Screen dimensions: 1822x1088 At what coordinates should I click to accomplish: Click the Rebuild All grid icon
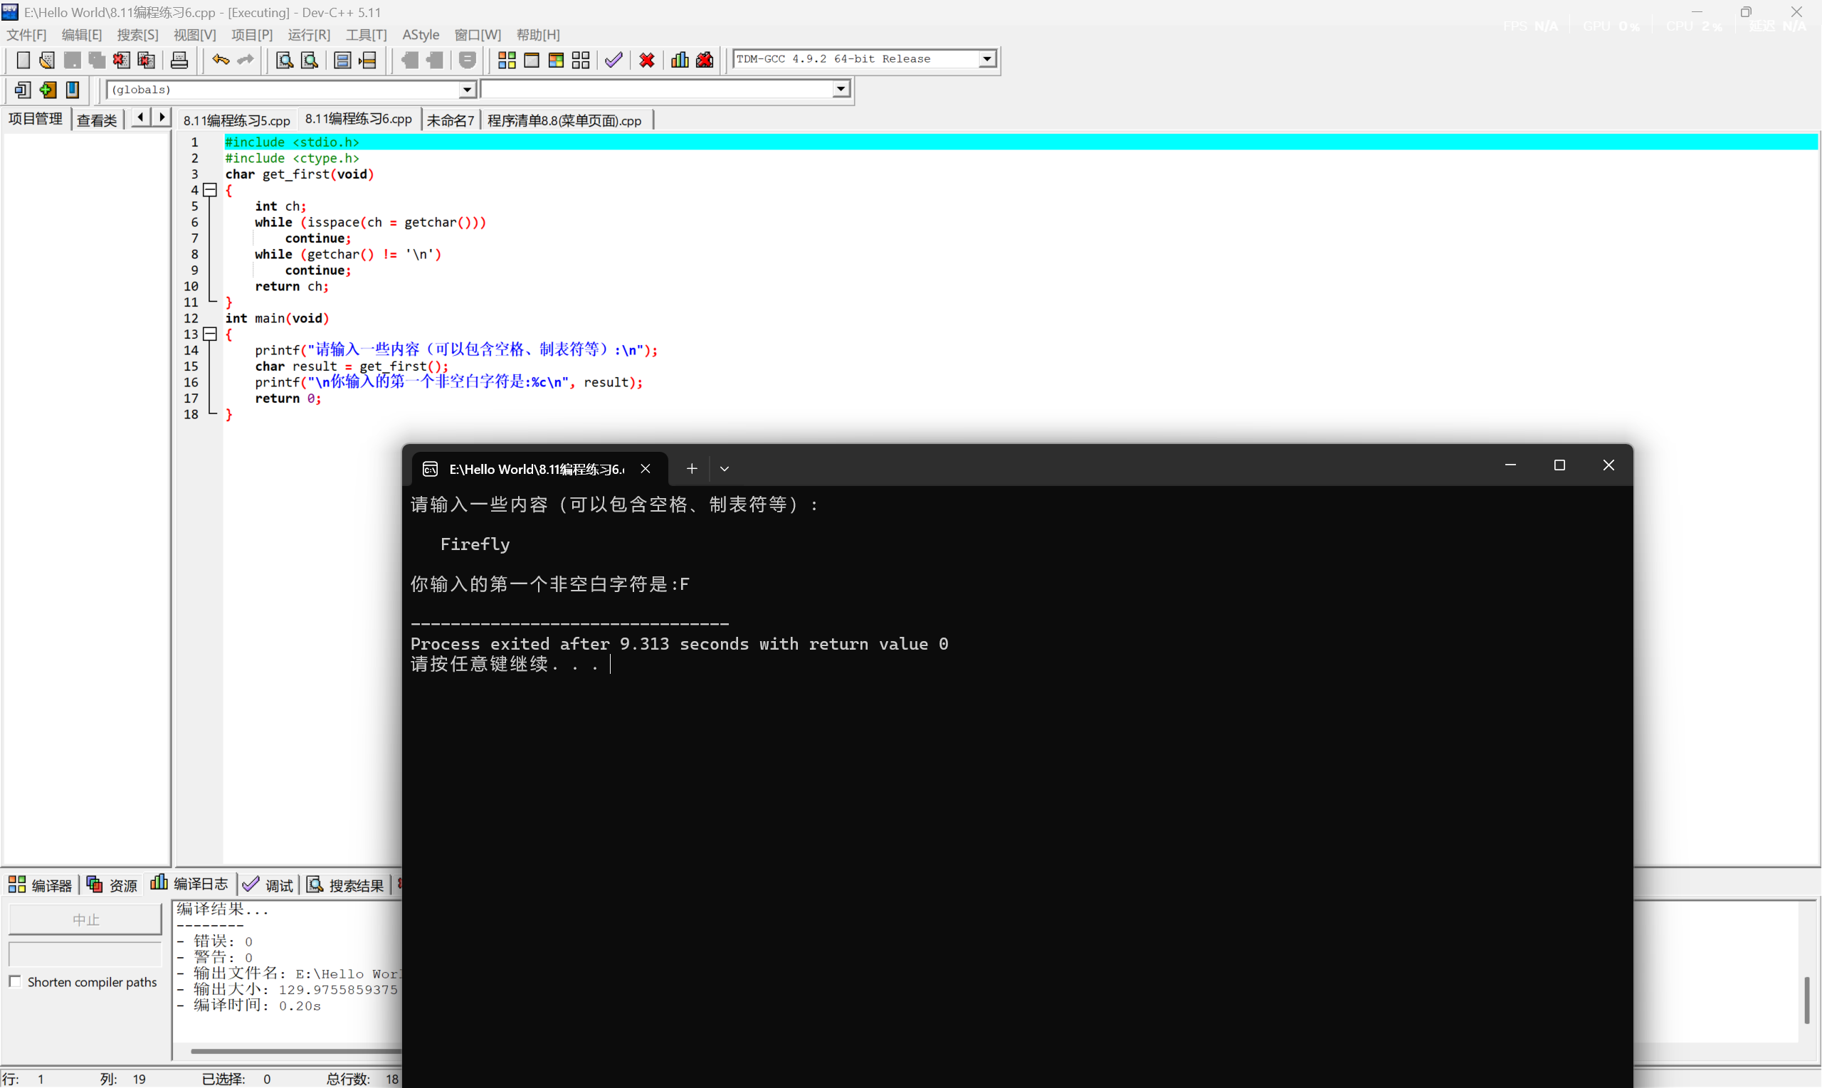[x=581, y=60]
